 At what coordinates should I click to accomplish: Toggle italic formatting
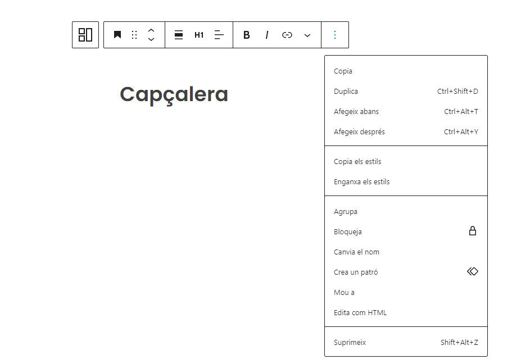tap(267, 35)
